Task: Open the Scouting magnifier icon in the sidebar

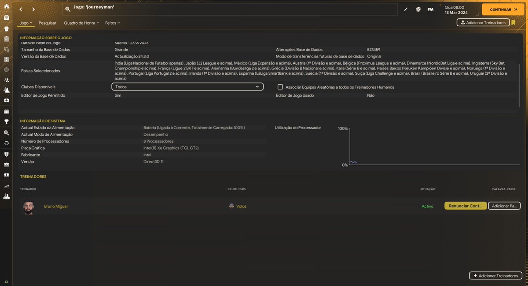Action: (x=6, y=132)
